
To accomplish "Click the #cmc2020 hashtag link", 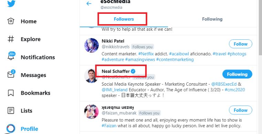I will tap(235, 90).
